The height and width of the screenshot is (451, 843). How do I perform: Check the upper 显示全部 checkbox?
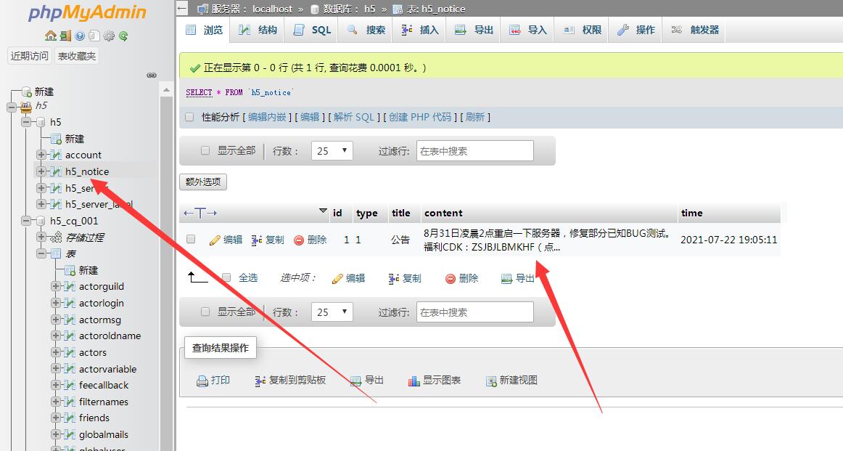point(205,150)
